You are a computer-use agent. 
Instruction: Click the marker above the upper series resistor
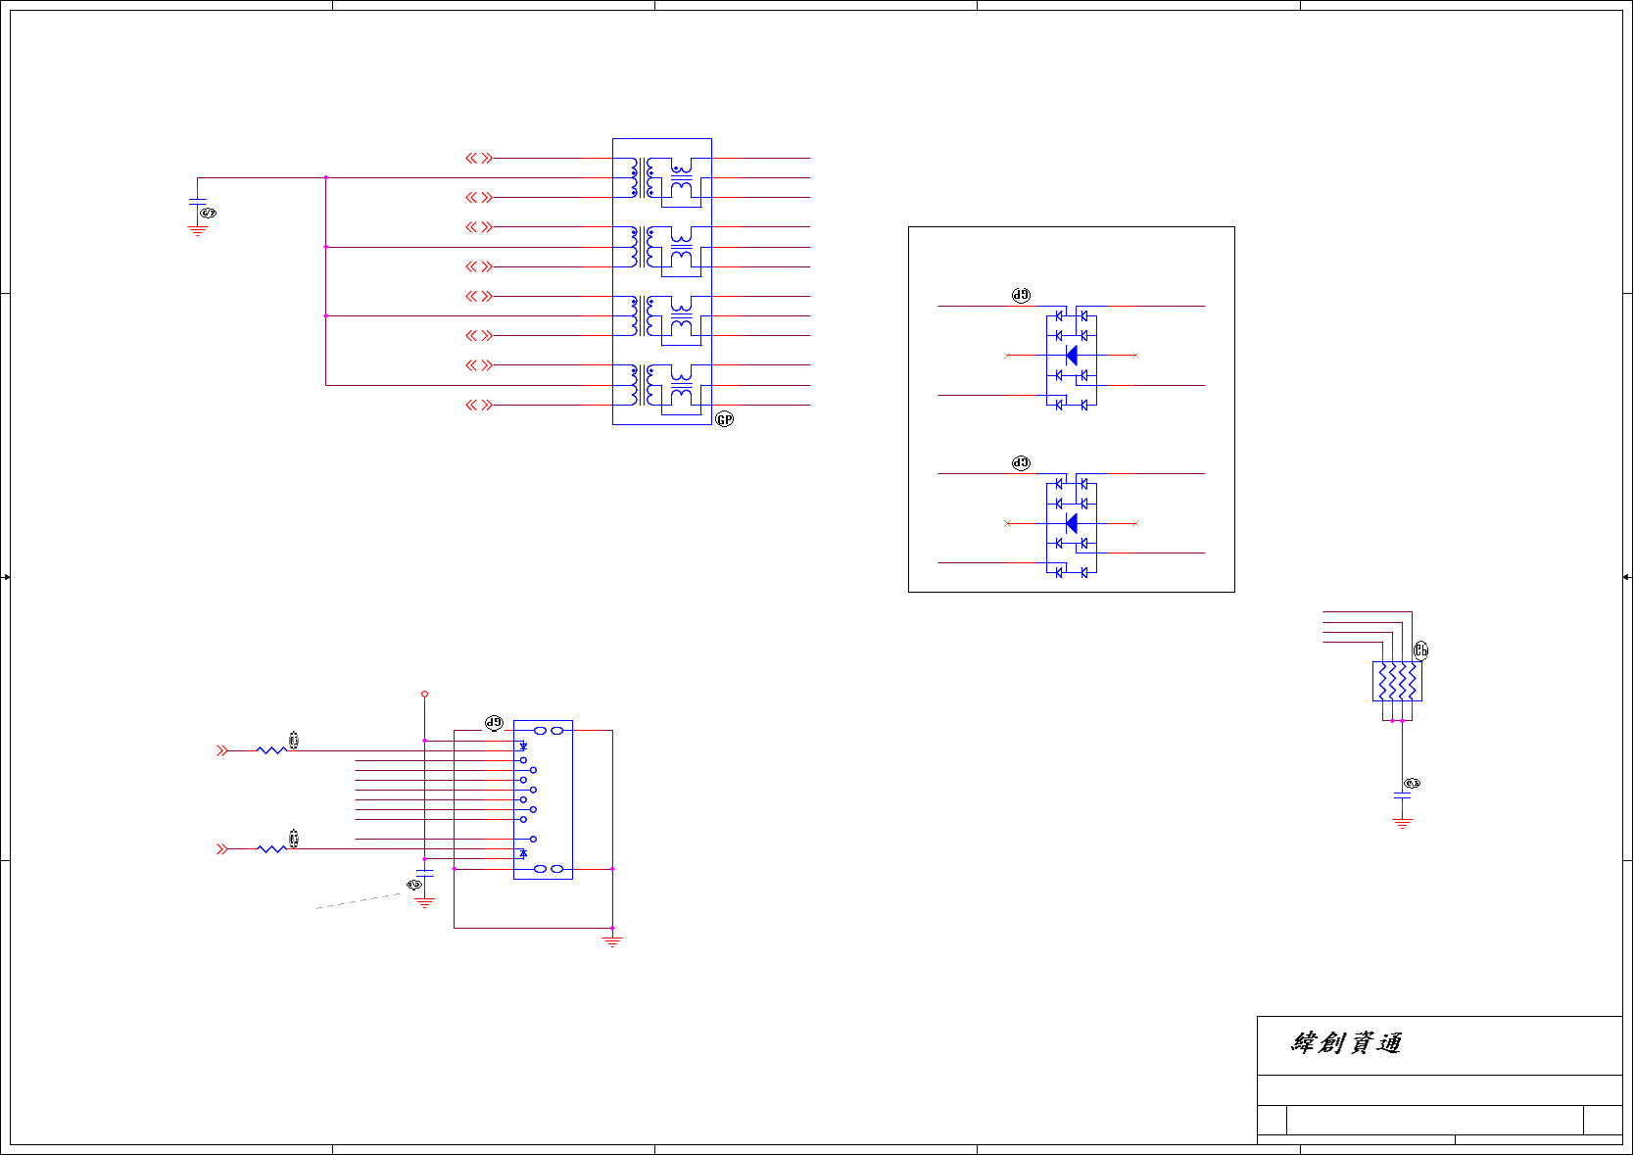pyautogui.click(x=294, y=739)
